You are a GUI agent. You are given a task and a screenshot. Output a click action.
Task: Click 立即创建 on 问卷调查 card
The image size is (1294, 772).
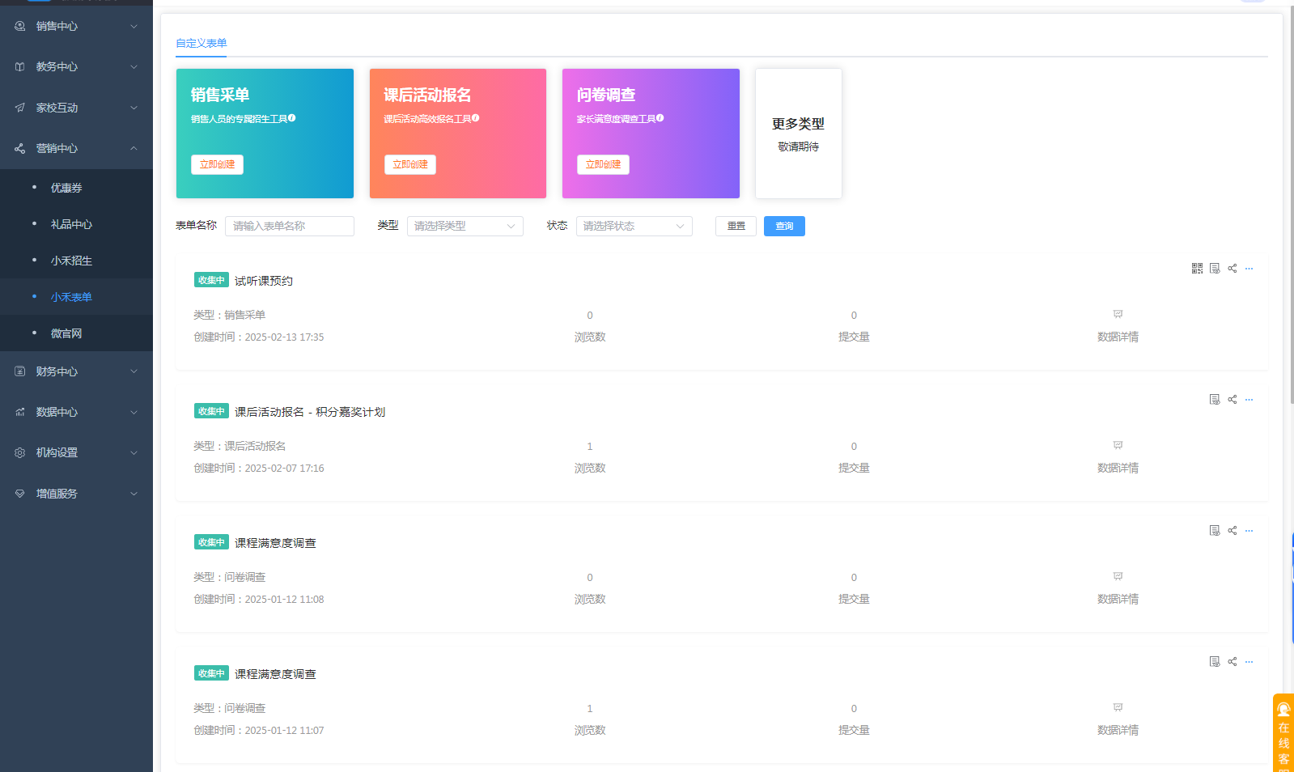(x=603, y=164)
